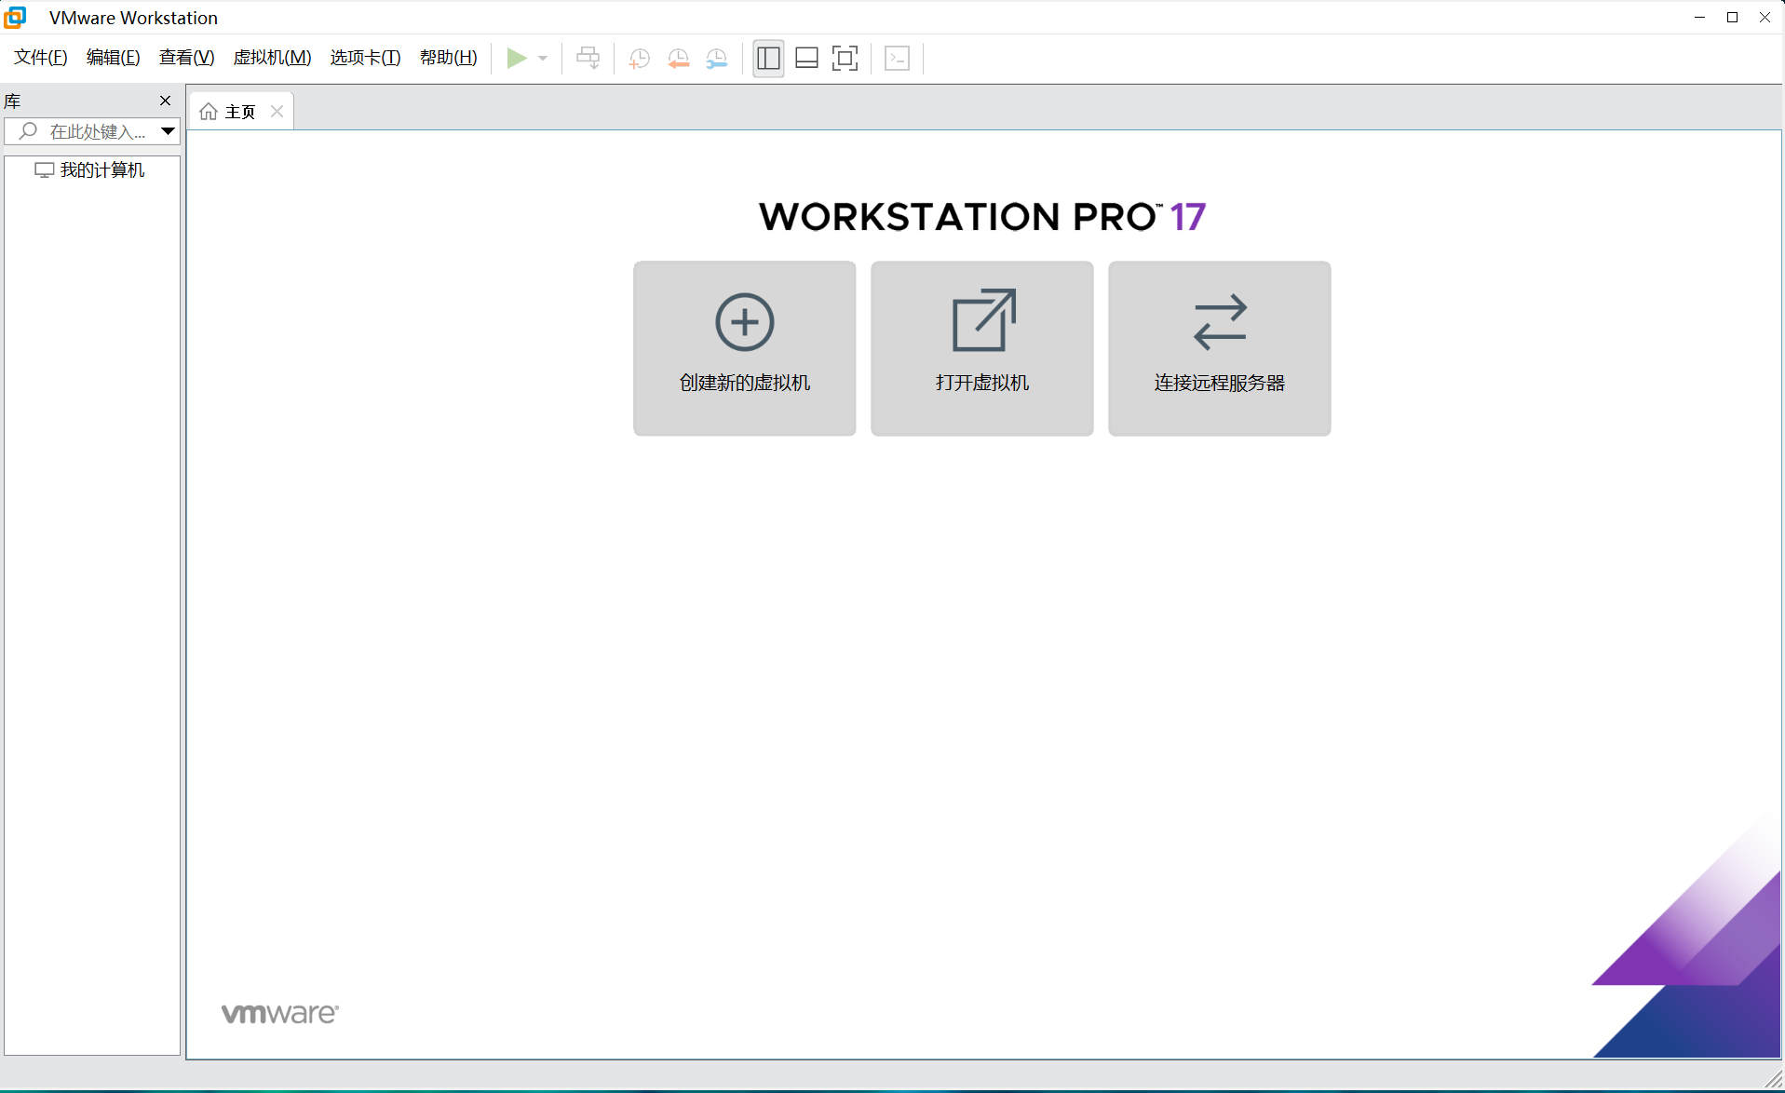1785x1093 pixels.
Task: Open the 帮助(H) menu
Action: (x=449, y=58)
